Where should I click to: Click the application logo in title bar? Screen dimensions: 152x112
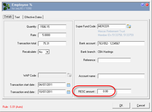(7, 6)
